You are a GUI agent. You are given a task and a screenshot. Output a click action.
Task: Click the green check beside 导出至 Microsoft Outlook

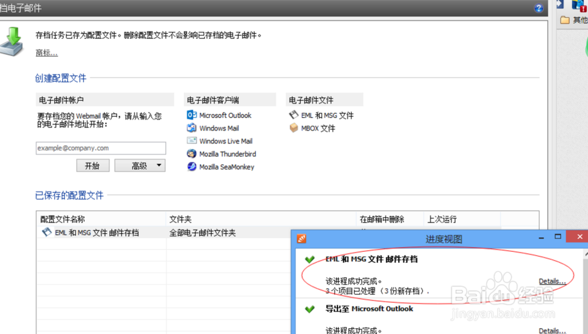pyautogui.click(x=310, y=309)
